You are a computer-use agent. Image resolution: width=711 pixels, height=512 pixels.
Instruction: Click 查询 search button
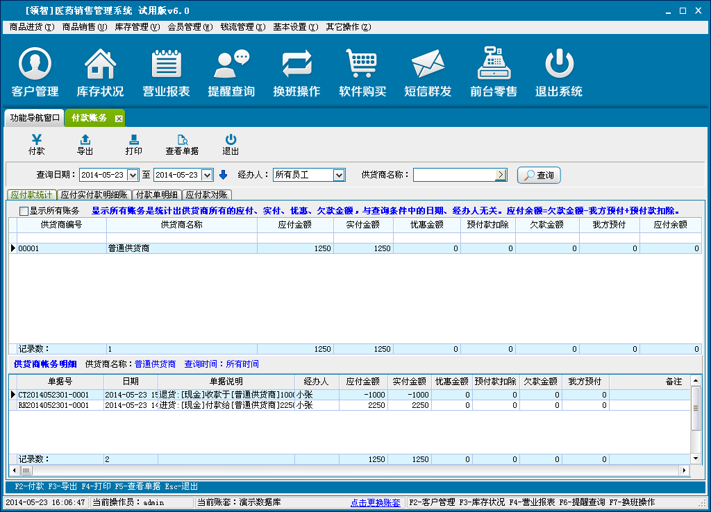539,176
